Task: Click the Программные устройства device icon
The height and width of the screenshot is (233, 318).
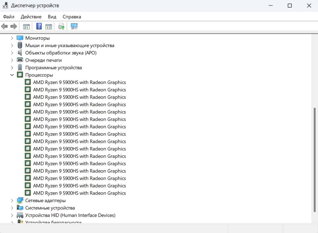Action: [x=20, y=68]
